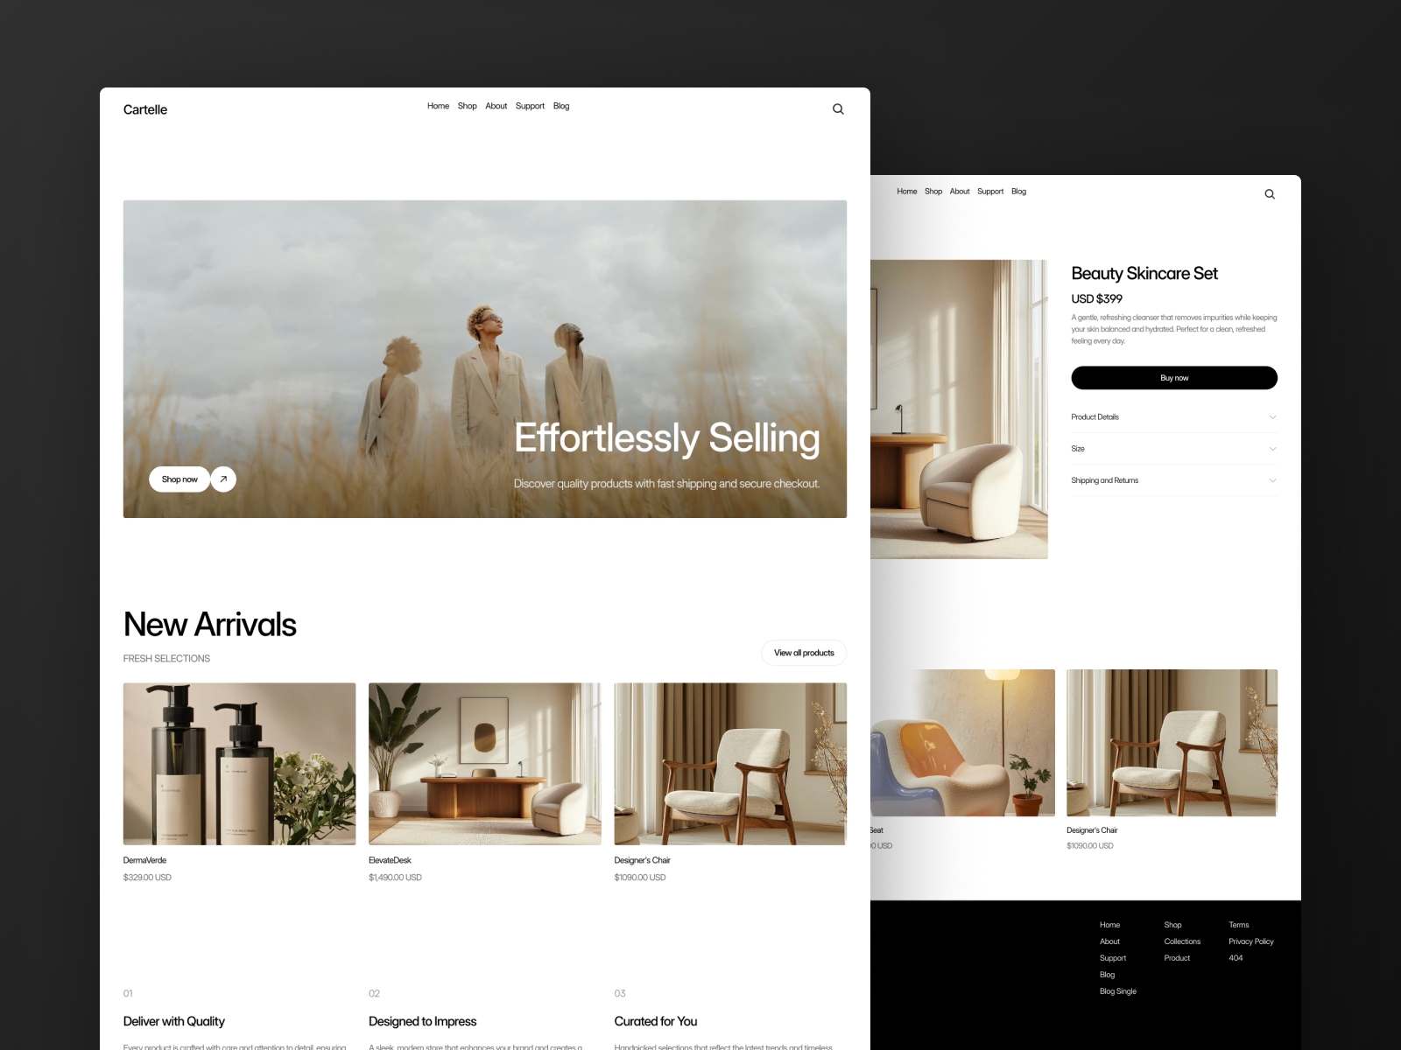This screenshot has width=1401, height=1050.
Task: Select the DermaVerde product image
Action: 239,763
